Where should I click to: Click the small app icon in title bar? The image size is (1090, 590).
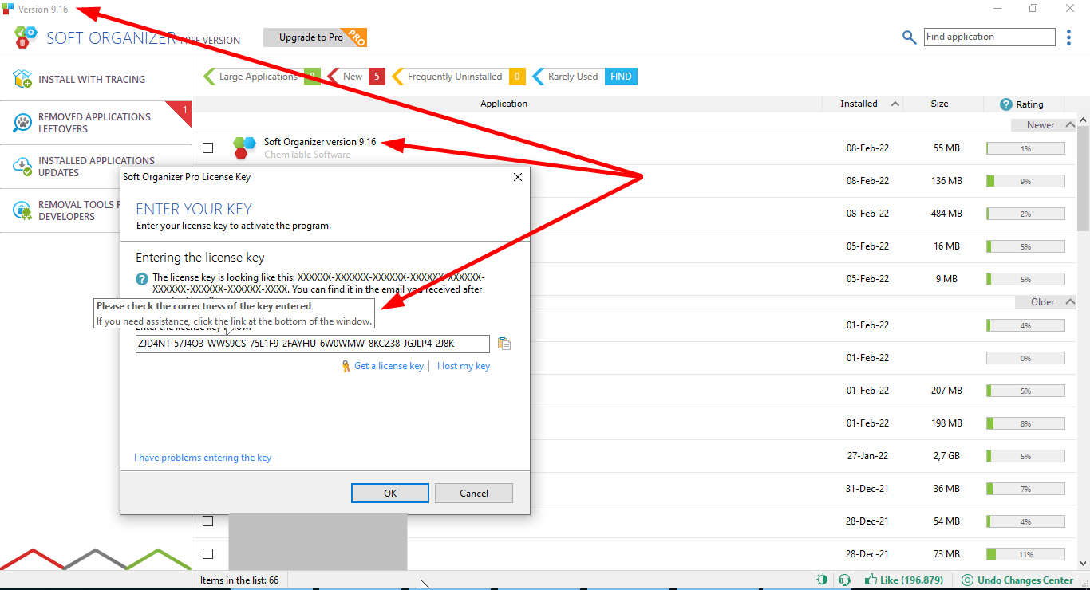(8, 9)
